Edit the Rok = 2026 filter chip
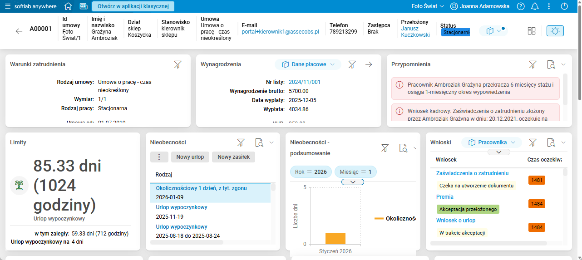Viewport: 582px width, 260px height. [x=311, y=172]
